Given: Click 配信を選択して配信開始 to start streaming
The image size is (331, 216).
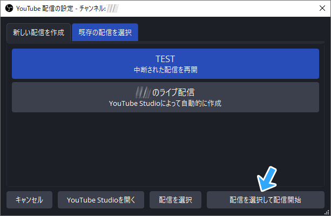Looking at the screenshot, I should click(265, 200).
